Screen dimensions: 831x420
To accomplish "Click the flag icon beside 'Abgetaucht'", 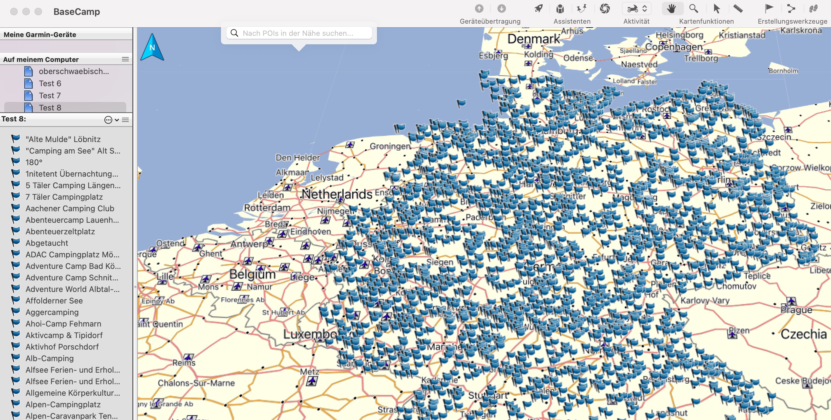I will (15, 242).
